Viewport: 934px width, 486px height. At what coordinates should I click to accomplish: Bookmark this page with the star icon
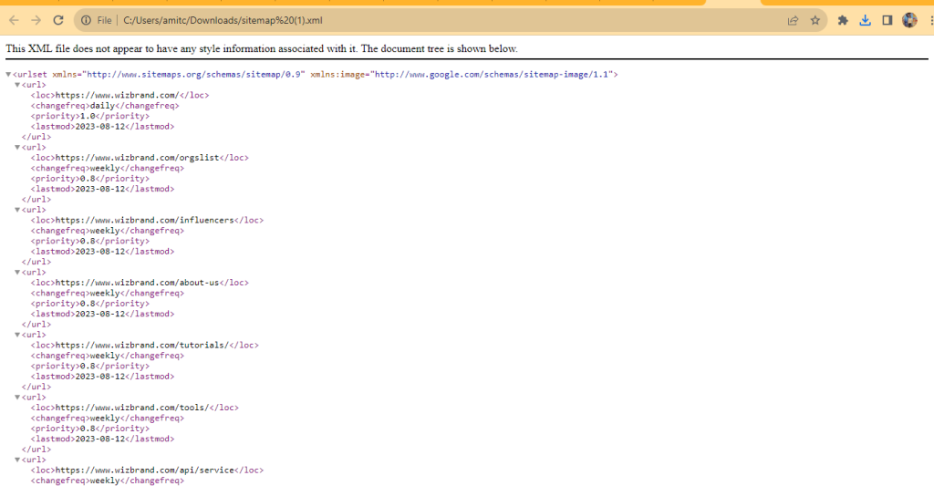[x=815, y=20]
